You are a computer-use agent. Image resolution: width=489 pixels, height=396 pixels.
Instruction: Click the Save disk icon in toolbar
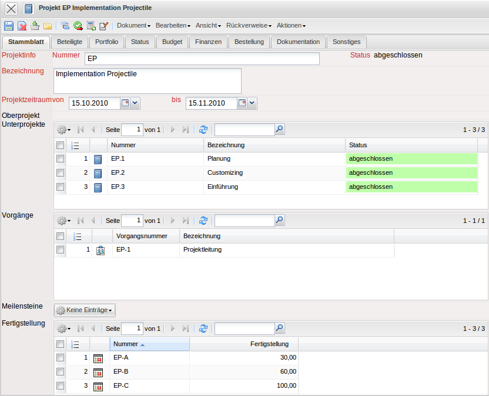8,26
